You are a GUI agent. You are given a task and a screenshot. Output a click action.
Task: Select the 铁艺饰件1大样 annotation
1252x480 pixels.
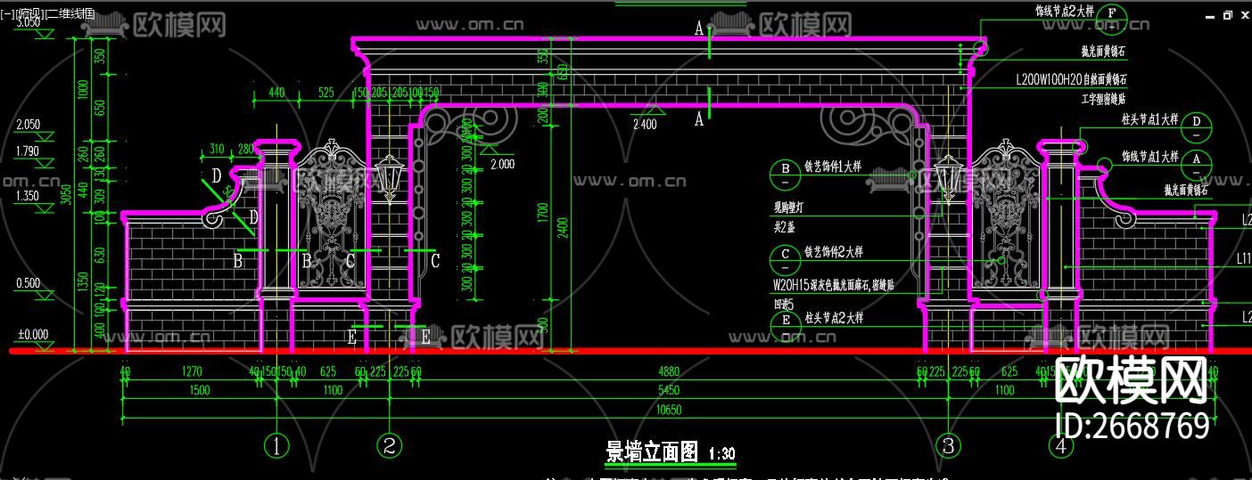point(833,167)
